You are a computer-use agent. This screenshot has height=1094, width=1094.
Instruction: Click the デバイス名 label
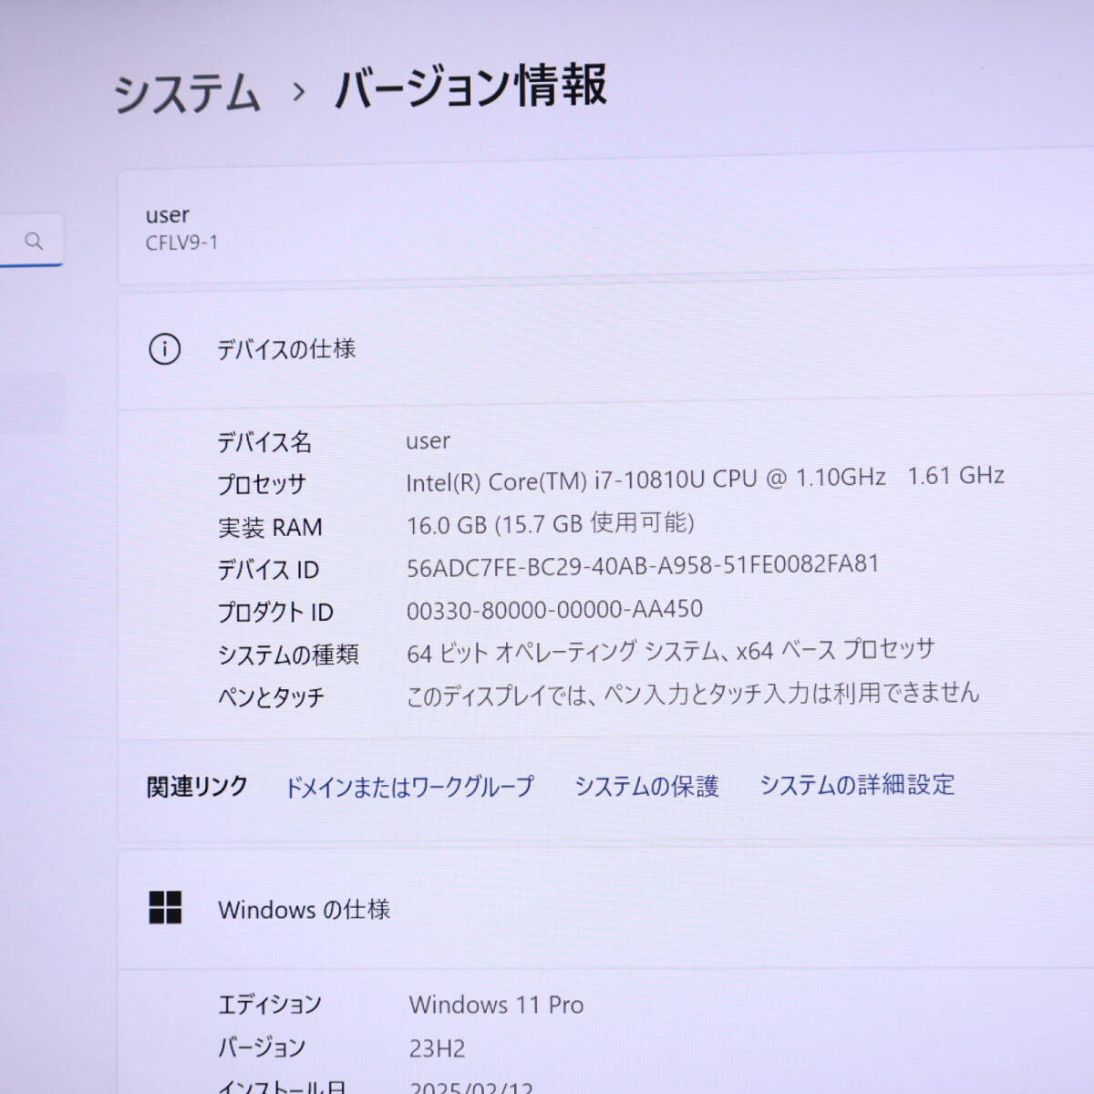[x=264, y=442]
